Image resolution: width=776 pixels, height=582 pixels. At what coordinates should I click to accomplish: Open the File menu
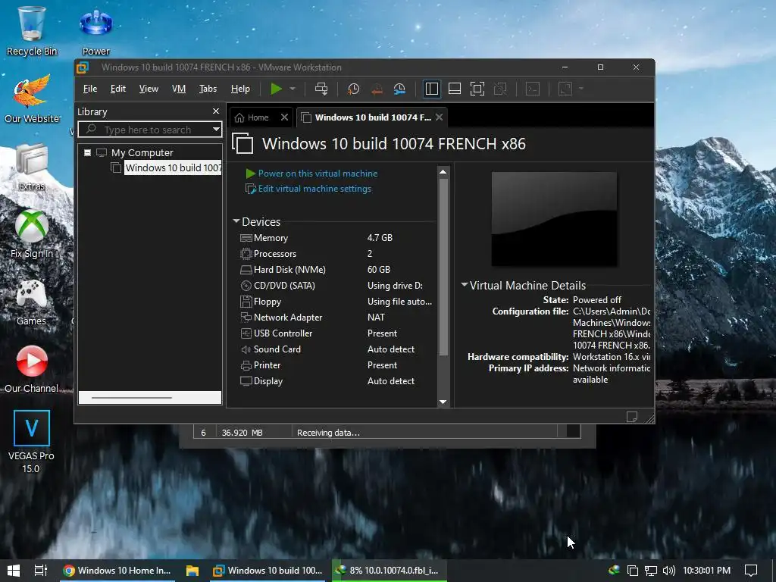90,89
